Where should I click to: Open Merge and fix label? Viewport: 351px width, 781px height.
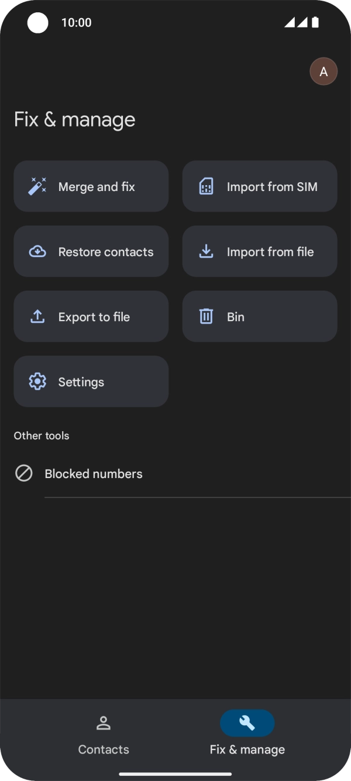pyautogui.click(x=97, y=187)
